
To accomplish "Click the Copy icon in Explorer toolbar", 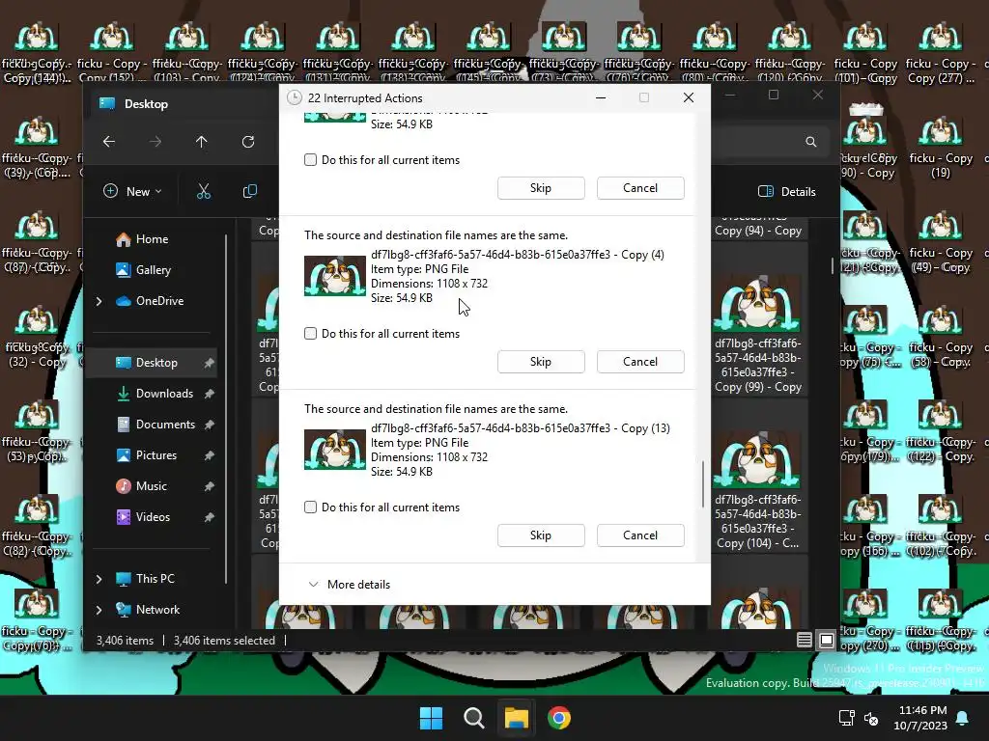I will 250,191.
